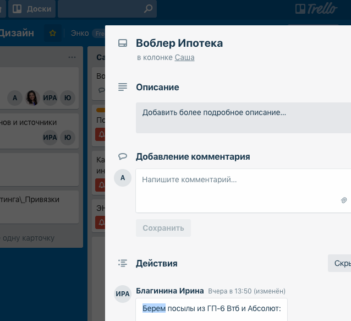Click the comment icon on the Во card
This screenshot has width=351, height=321.
point(101,90)
